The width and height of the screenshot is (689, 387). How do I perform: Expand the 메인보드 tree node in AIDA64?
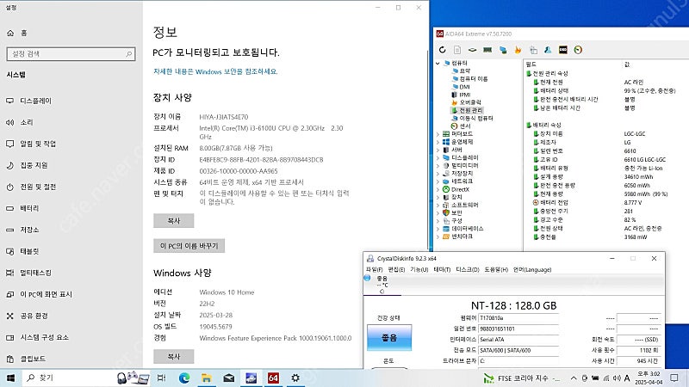438,134
